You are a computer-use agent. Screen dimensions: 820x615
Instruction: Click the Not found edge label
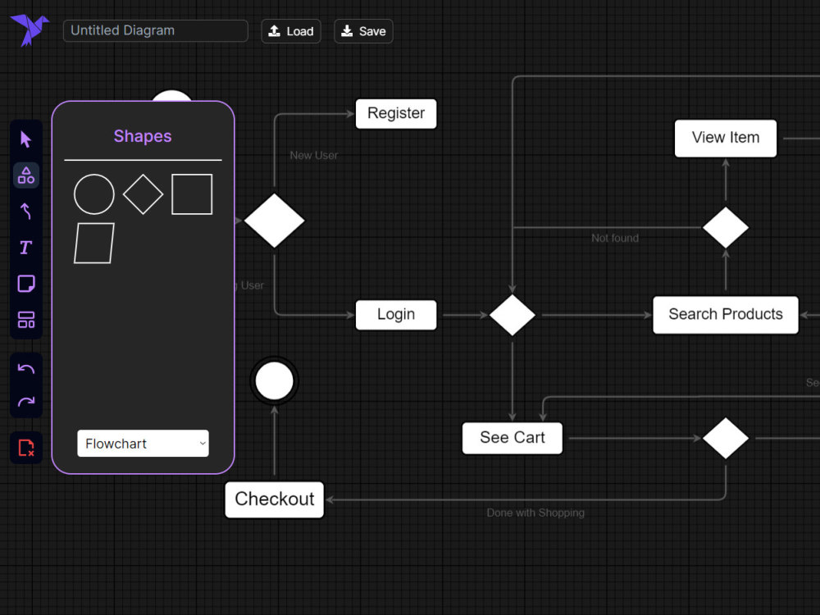click(x=615, y=238)
